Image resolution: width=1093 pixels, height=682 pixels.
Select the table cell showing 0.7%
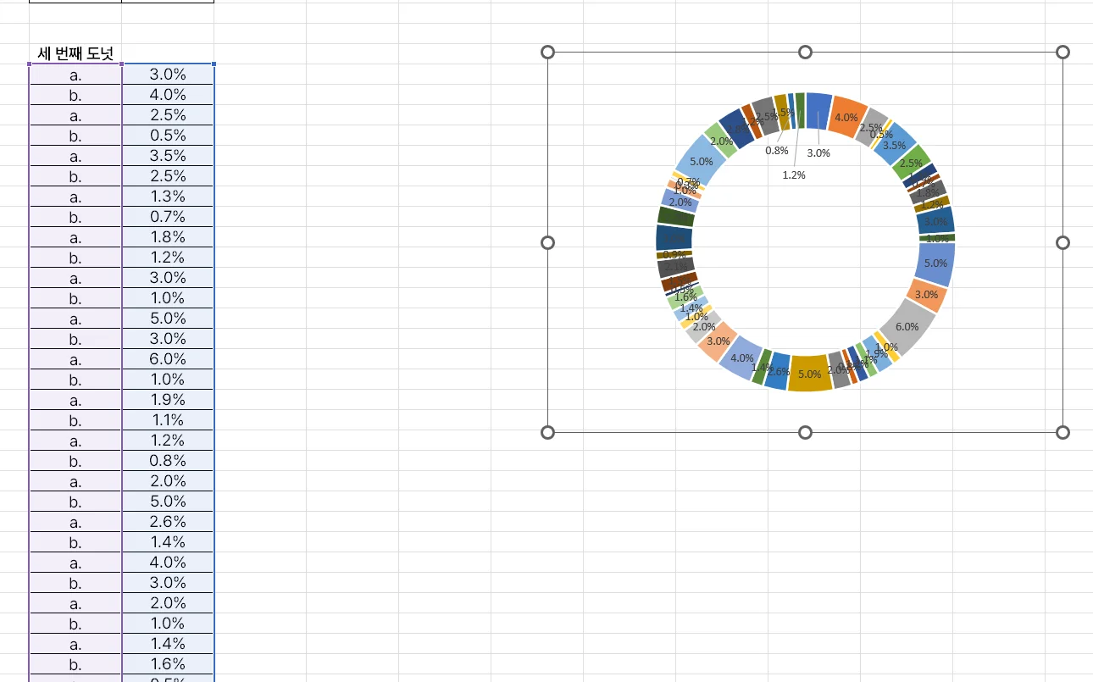point(168,217)
